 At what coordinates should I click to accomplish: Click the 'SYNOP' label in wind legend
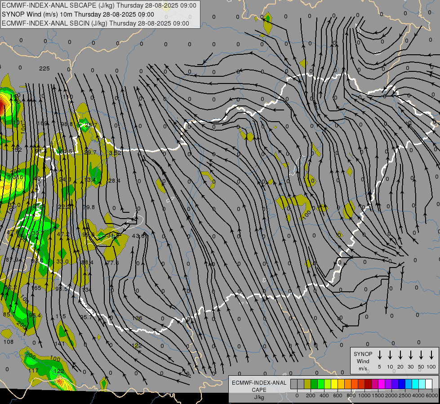click(x=363, y=354)
